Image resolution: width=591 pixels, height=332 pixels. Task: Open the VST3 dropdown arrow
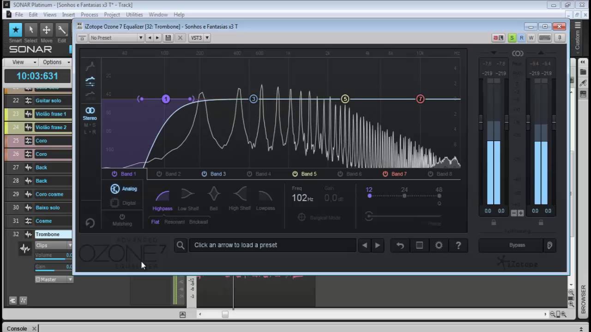pos(207,38)
